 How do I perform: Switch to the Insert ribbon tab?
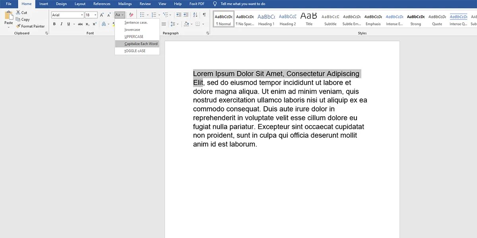pos(43,4)
